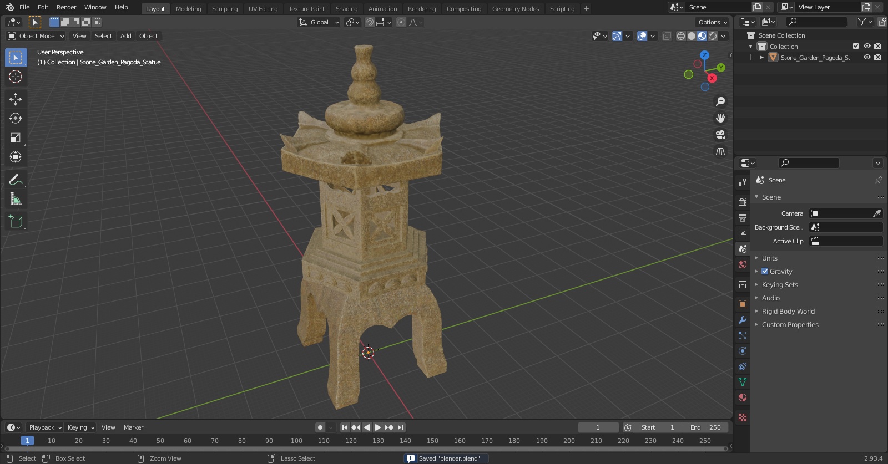888x464 pixels.
Task: Select the Annotate pencil tool
Action: click(16, 180)
